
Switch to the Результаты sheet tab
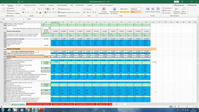pyautogui.click(x=102, y=104)
